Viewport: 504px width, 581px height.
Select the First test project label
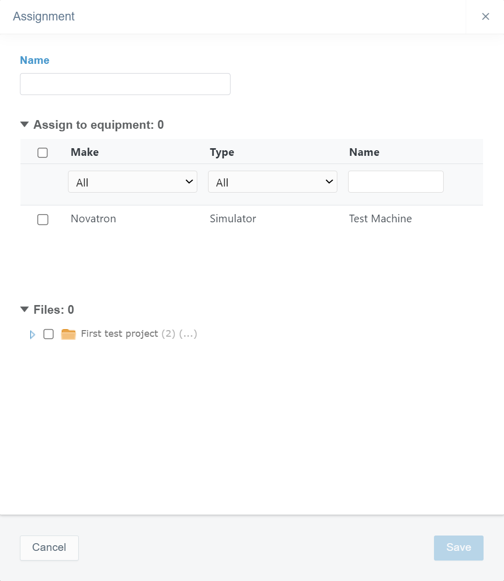(120, 334)
